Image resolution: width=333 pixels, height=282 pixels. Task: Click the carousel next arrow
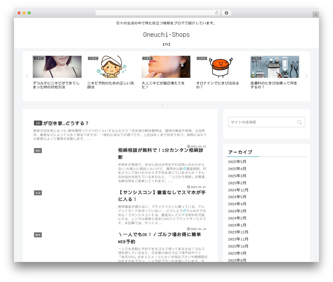coord(306,76)
